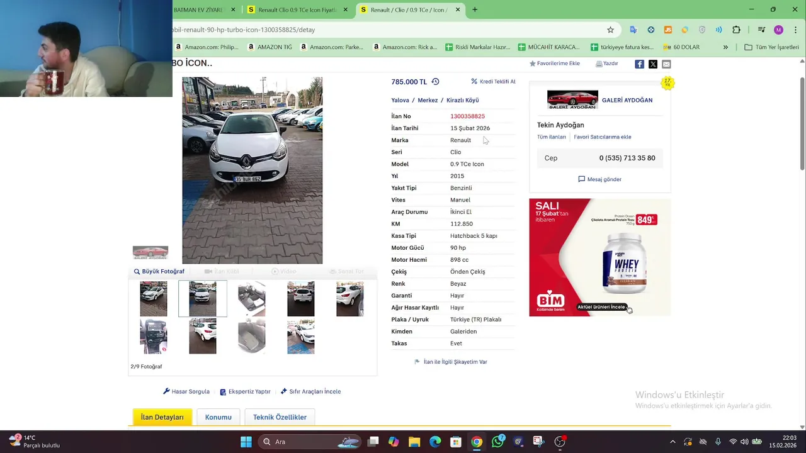806x453 pixels.
Task: Close the BATMAN EV ZİYARE tab
Action: pyautogui.click(x=233, y=9)
